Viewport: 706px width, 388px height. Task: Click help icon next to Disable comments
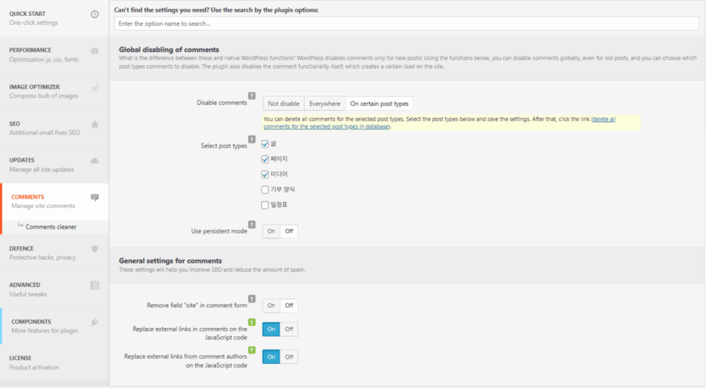tap(252, 96)
